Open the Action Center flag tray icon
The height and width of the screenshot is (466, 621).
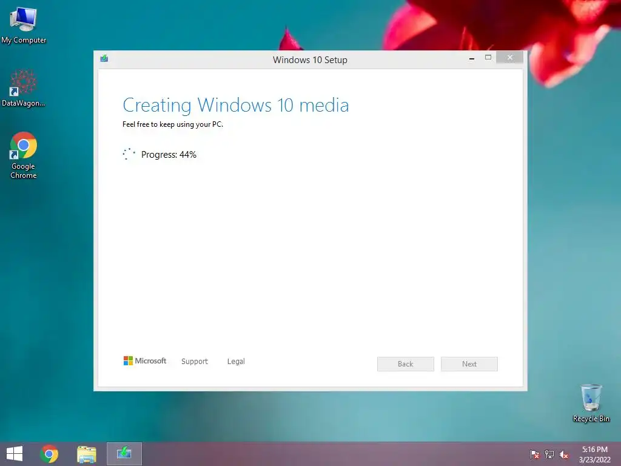pos(535,454)
